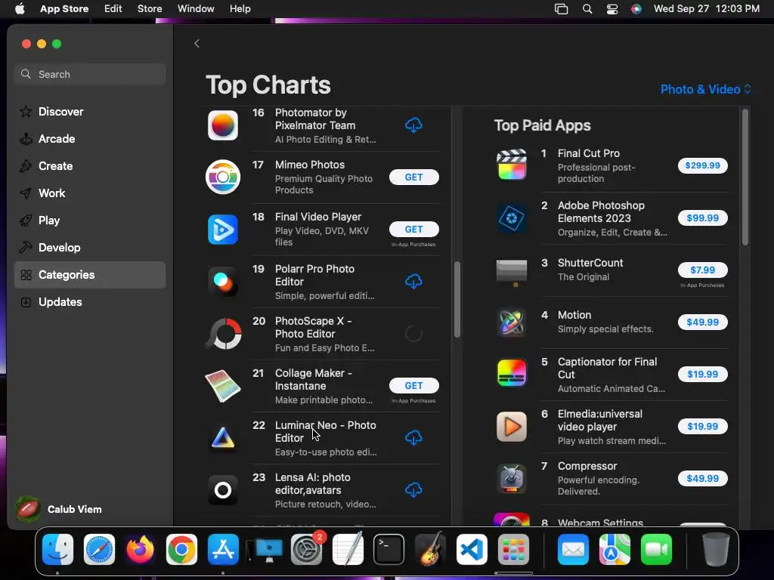Go back with the chevron arrow
The image size is (774, 580).
pyautogui.click(x=197, y=43)
